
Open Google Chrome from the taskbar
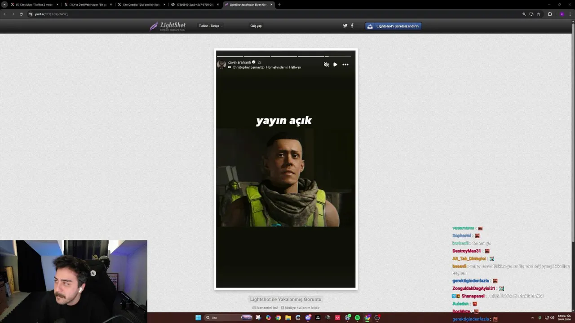[278, 318]
